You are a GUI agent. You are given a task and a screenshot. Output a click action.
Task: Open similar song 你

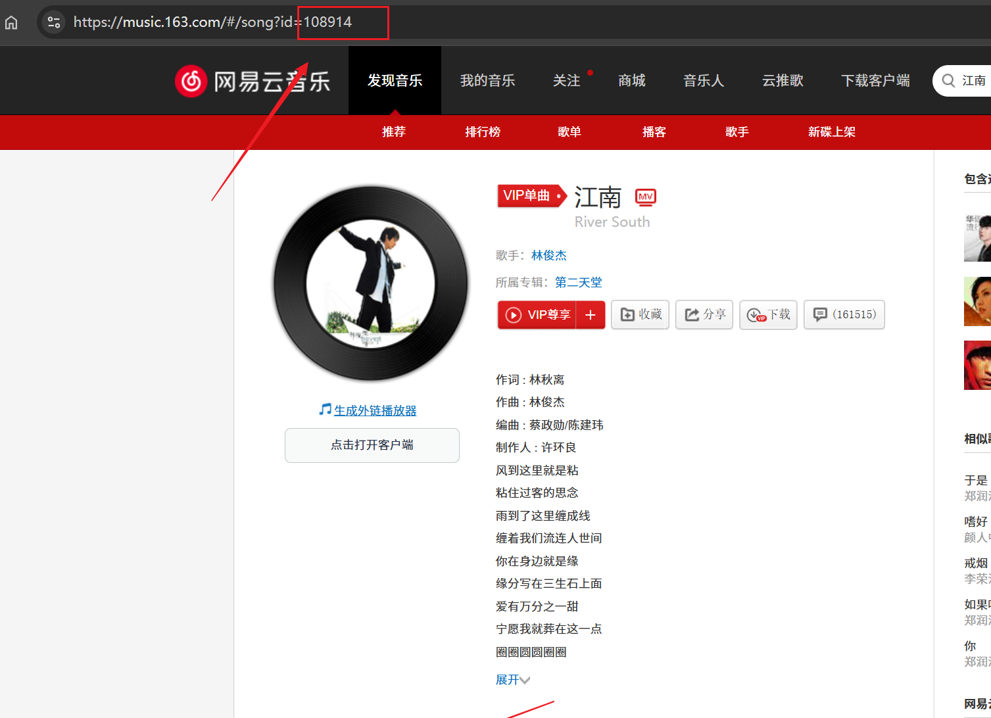click(970, 646)
